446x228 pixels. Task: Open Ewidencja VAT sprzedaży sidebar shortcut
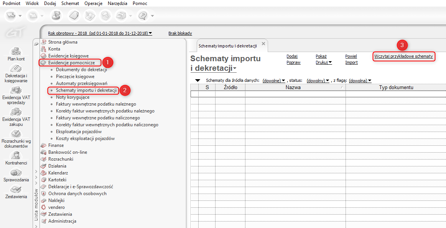[x=16, y=95]
